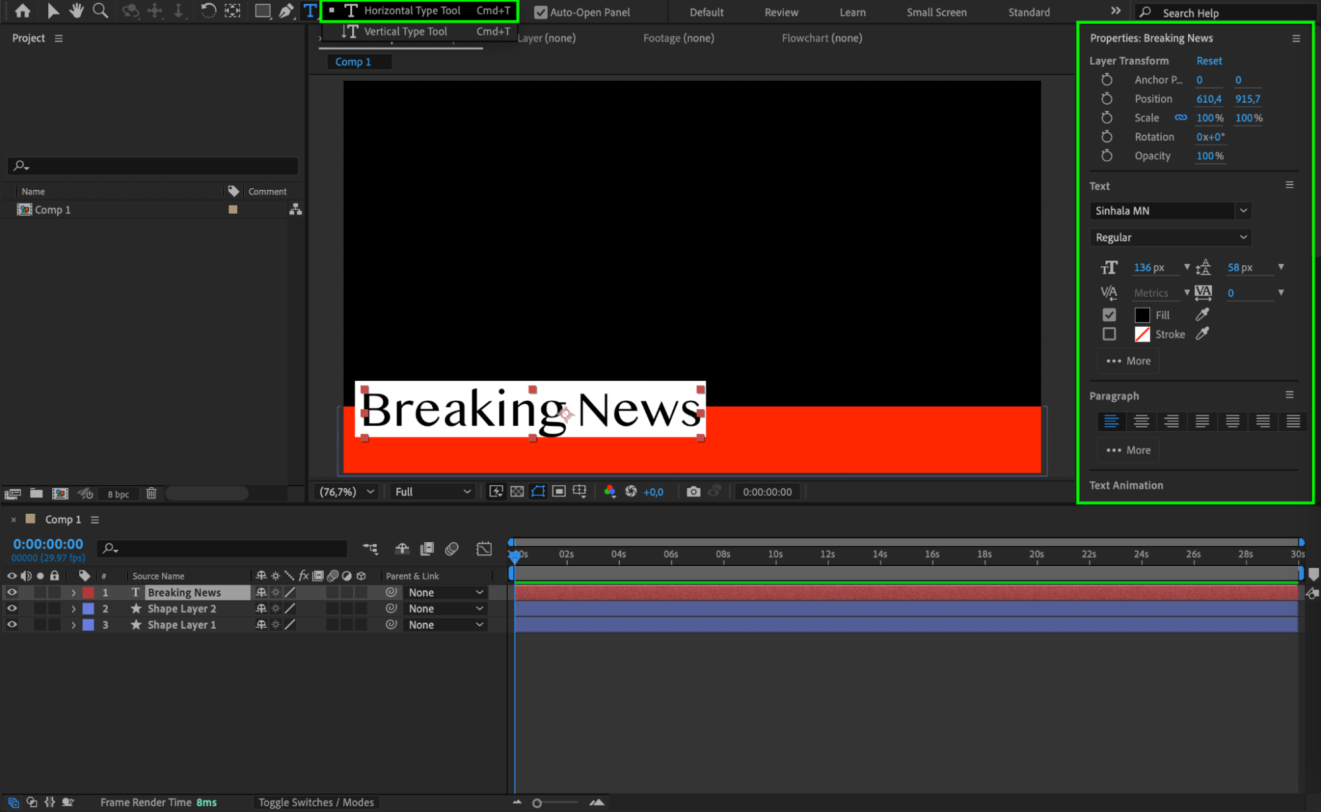Expand Shape Layer 2 properties

(x=73, y=608)
